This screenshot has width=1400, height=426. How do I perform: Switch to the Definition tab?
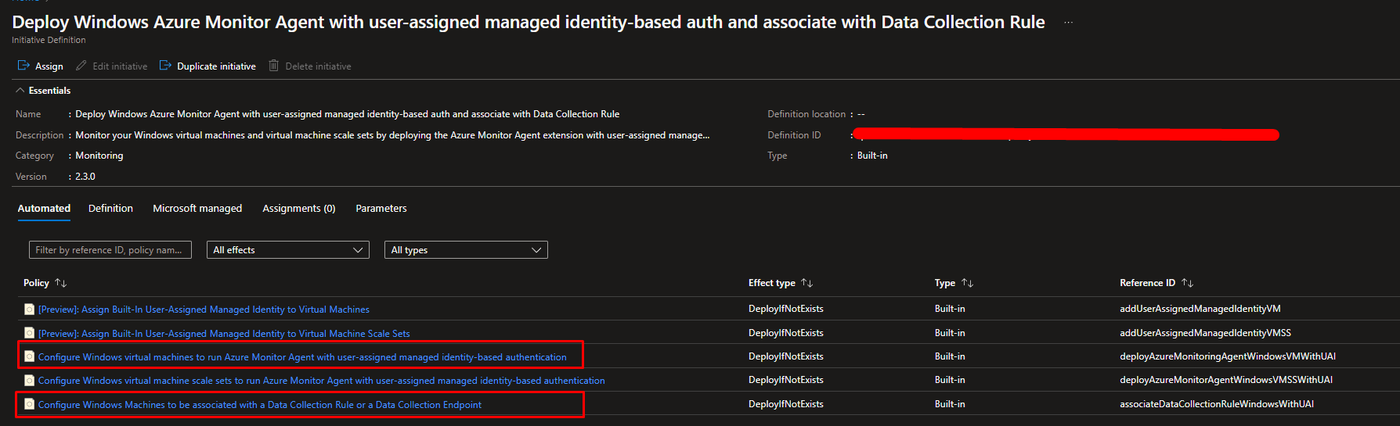coord(110,209)
